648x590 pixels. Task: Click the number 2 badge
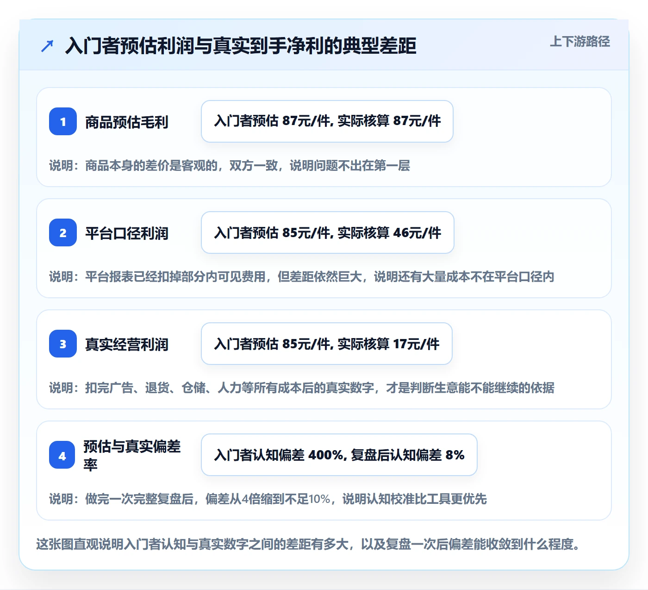click(63, 232)
